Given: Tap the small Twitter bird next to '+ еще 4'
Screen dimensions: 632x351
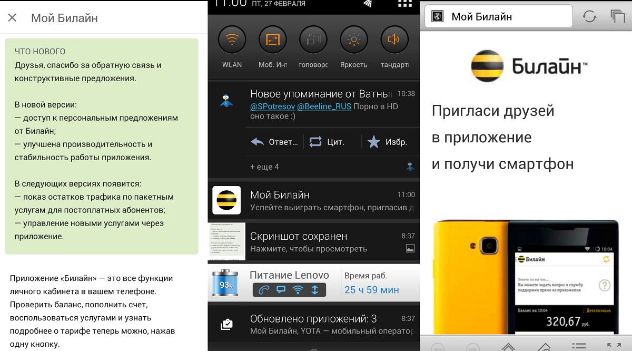Looking at the screenshot, I should 410,167.
